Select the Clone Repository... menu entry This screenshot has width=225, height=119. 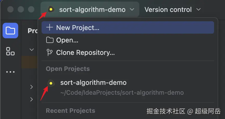85,53
